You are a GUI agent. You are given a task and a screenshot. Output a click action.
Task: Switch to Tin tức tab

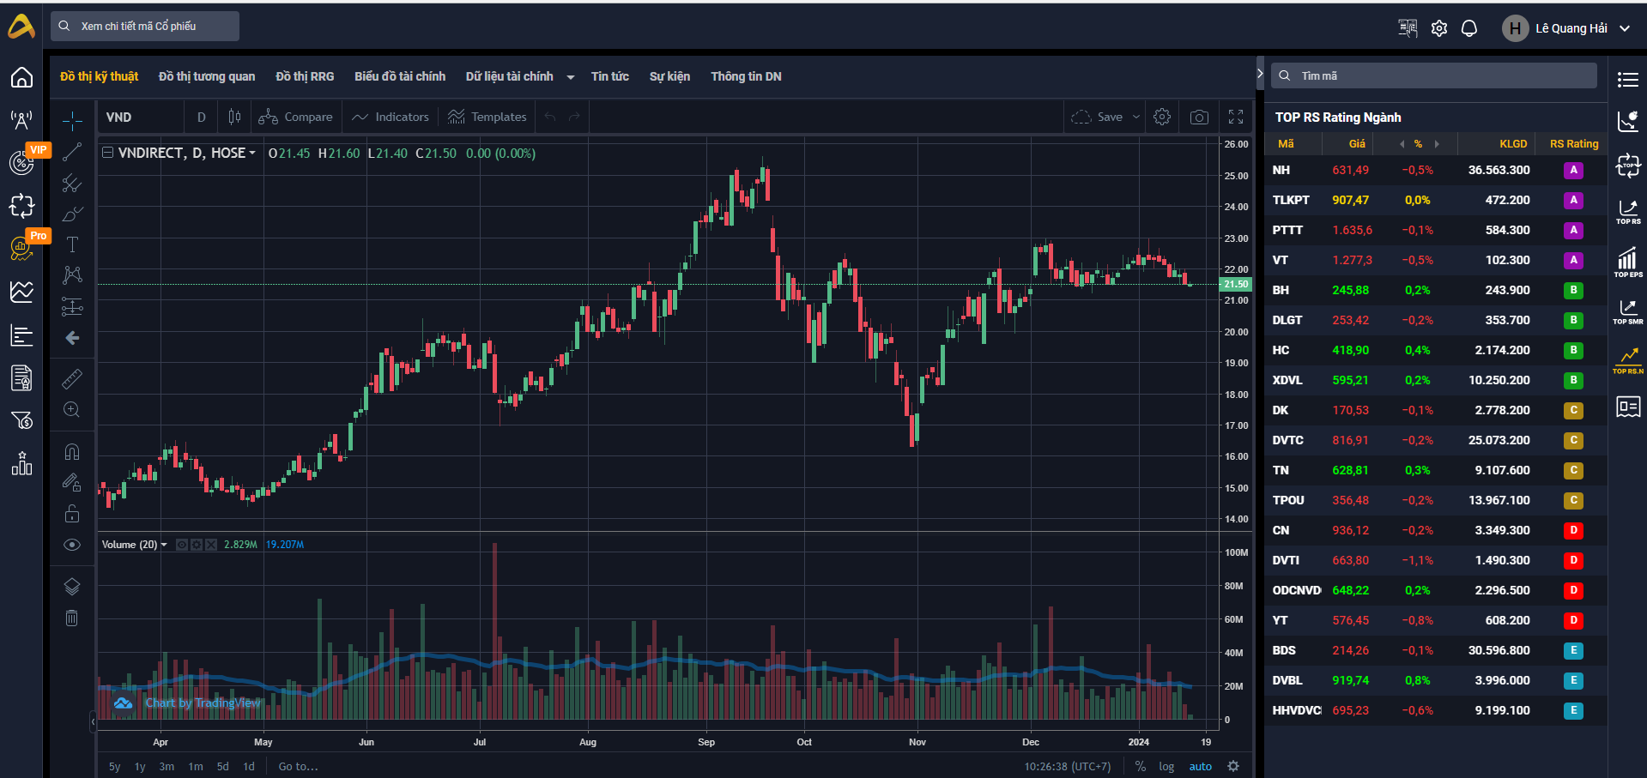tap(610, 76)
